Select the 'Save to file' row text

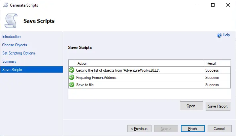point(85,85)
